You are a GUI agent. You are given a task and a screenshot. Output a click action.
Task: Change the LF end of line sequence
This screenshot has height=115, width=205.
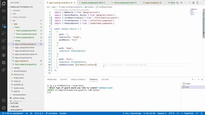point(178,113)
